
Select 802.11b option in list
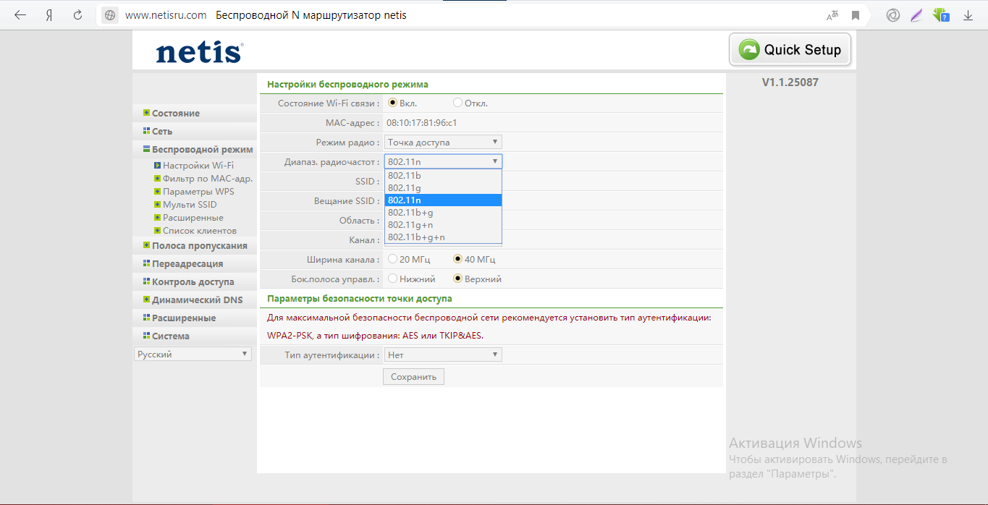pyautogui.click(x=443, y=175)
